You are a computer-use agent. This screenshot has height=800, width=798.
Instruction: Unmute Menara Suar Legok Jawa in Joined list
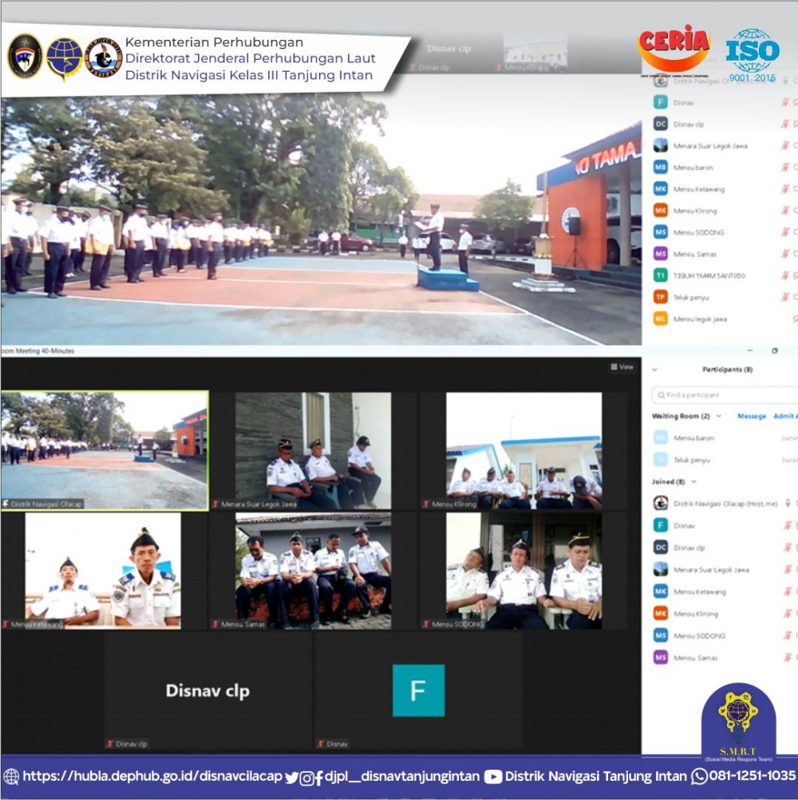788,569
